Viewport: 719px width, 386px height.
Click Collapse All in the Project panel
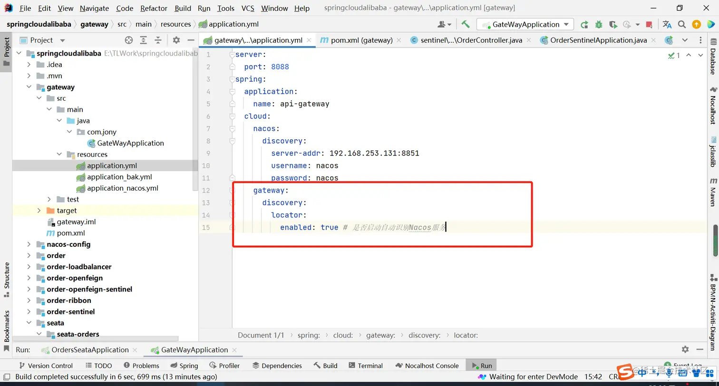[157, 40]
